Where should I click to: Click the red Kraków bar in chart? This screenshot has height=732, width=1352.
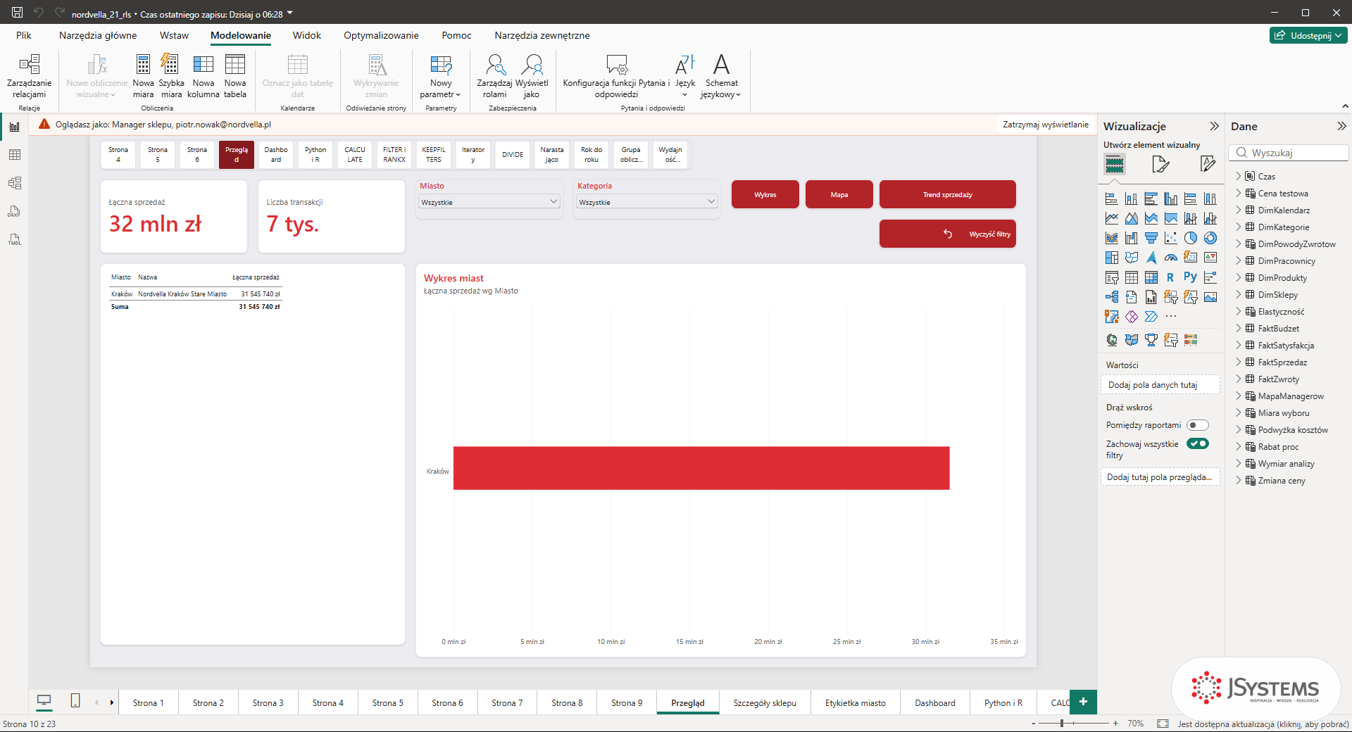[x=701, y=468]
